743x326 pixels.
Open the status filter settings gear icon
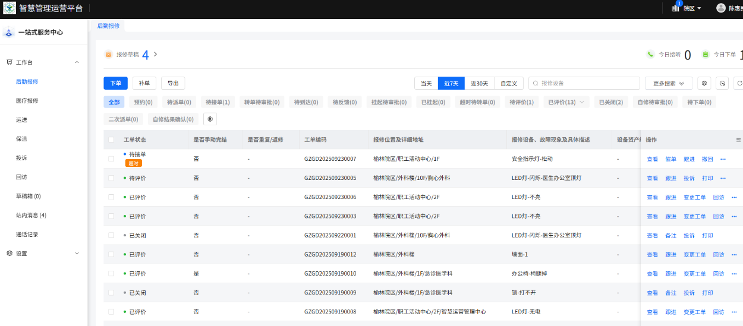point(210,119)
